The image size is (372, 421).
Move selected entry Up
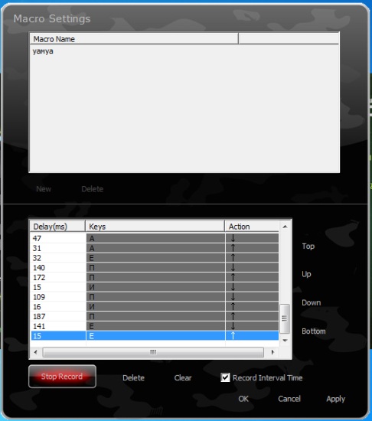click(x=306, y=274)
